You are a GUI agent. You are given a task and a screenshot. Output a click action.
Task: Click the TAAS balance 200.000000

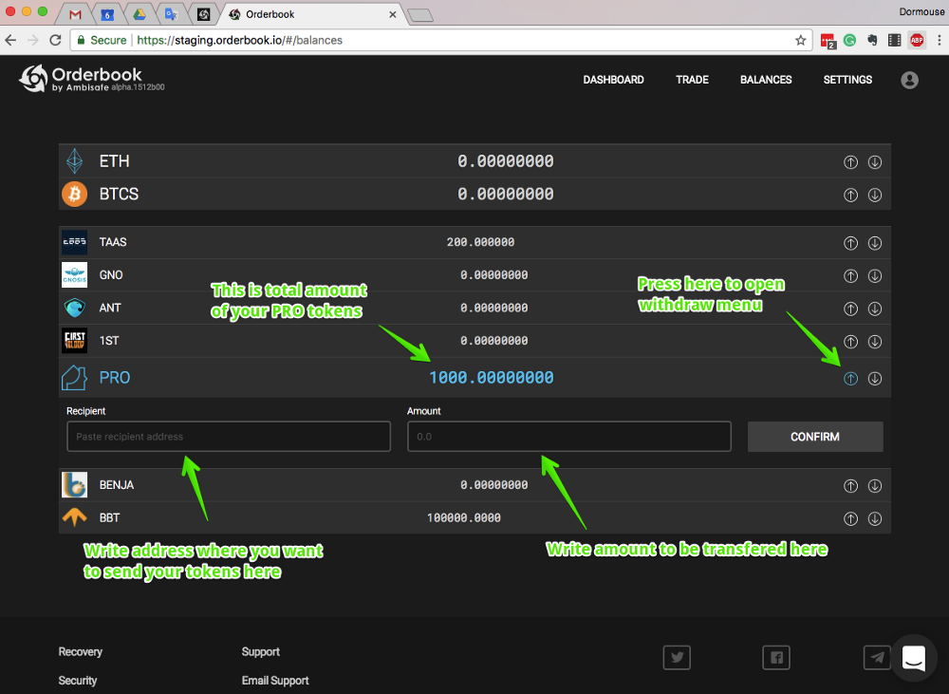[480, 242]
